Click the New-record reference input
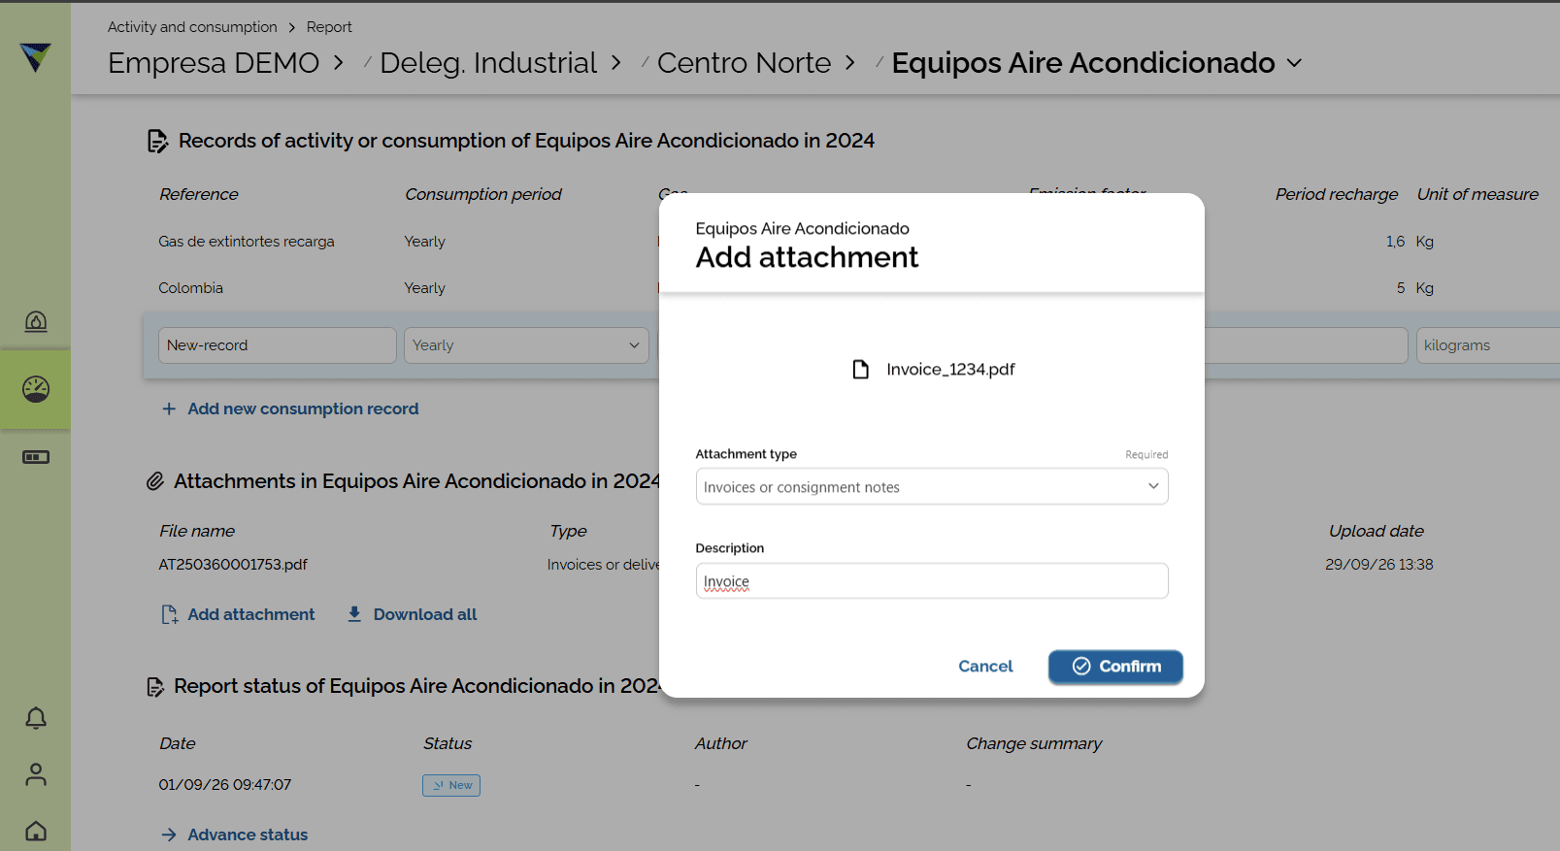The width and height of the screenshot is (1560, 851). tap(278, 345)
